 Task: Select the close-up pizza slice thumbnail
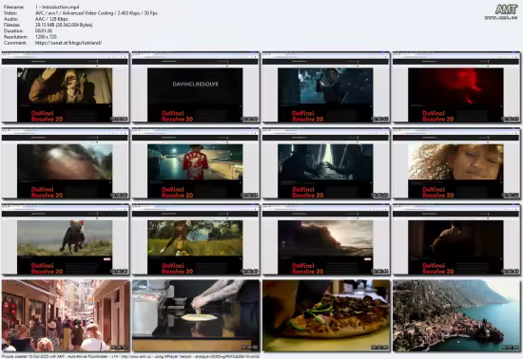pos(326,315)
